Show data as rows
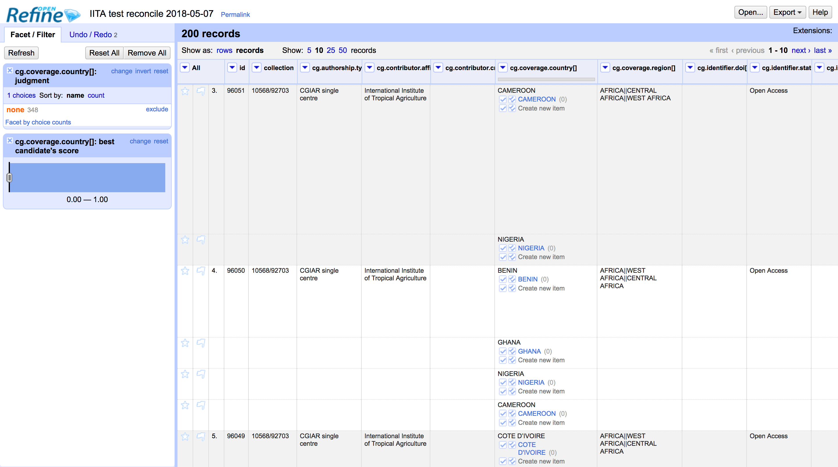 (x=224, y=50)
